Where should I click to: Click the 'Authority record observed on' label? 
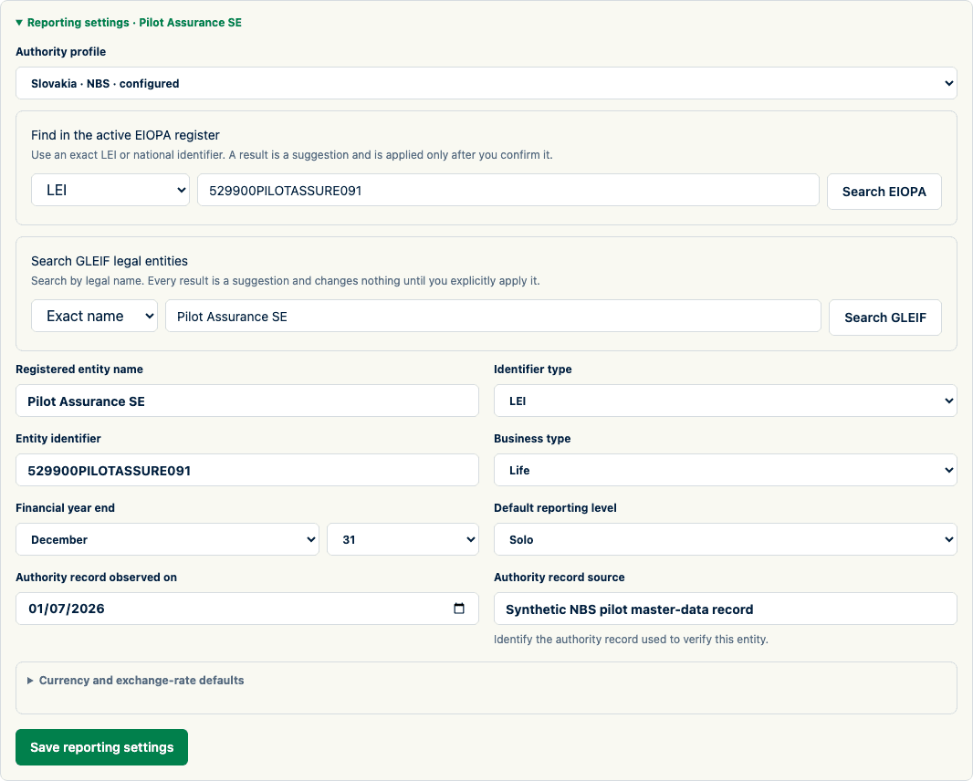[x=96, y=577]
